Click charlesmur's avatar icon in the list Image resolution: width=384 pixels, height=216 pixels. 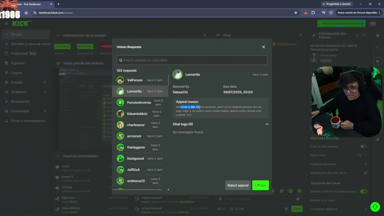121,125
